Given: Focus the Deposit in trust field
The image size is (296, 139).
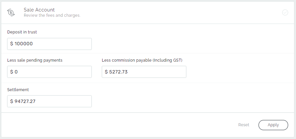Looking at the screenshot, I should (x=49, y=44).
